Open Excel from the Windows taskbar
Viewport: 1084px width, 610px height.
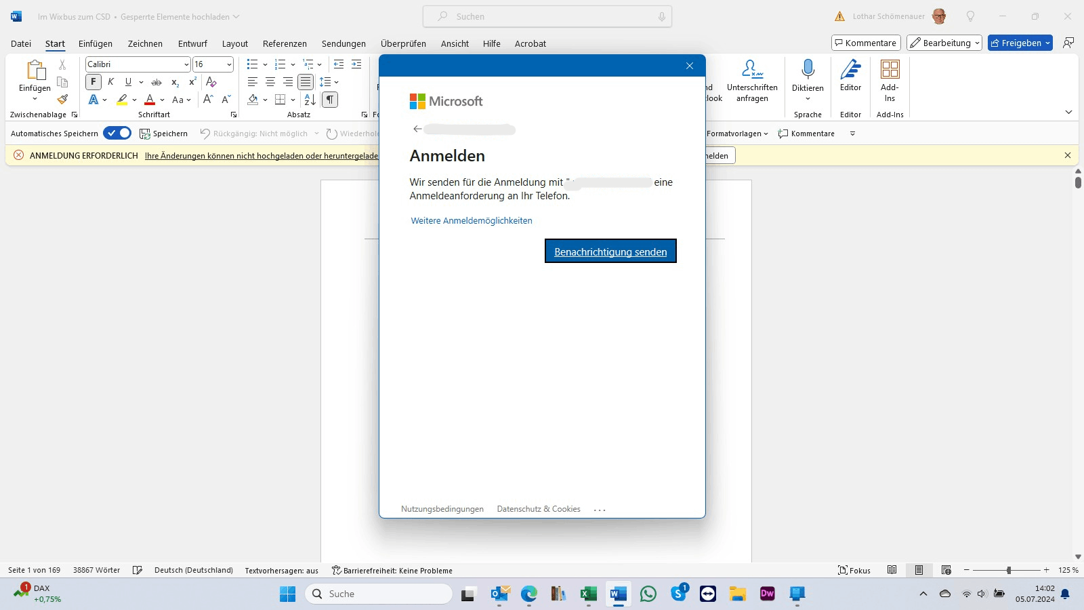click(x=588, y=594)
